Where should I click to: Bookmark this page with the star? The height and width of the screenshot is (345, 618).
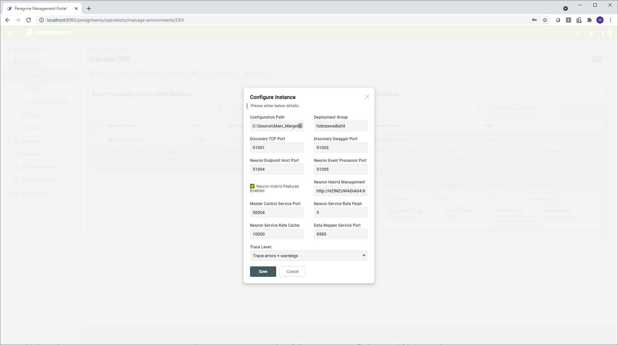coord(545,20)
